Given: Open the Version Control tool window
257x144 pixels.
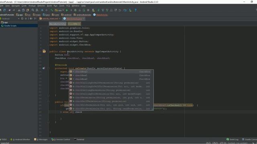Looking at the screenshot, I should pos(61,140).
